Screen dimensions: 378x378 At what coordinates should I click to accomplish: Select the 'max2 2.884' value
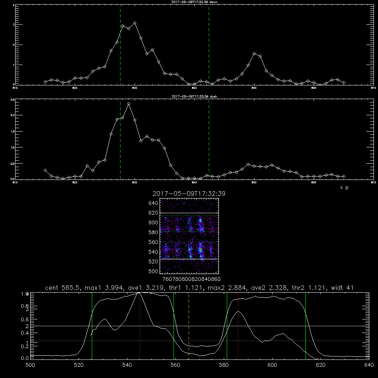(228, 288)
